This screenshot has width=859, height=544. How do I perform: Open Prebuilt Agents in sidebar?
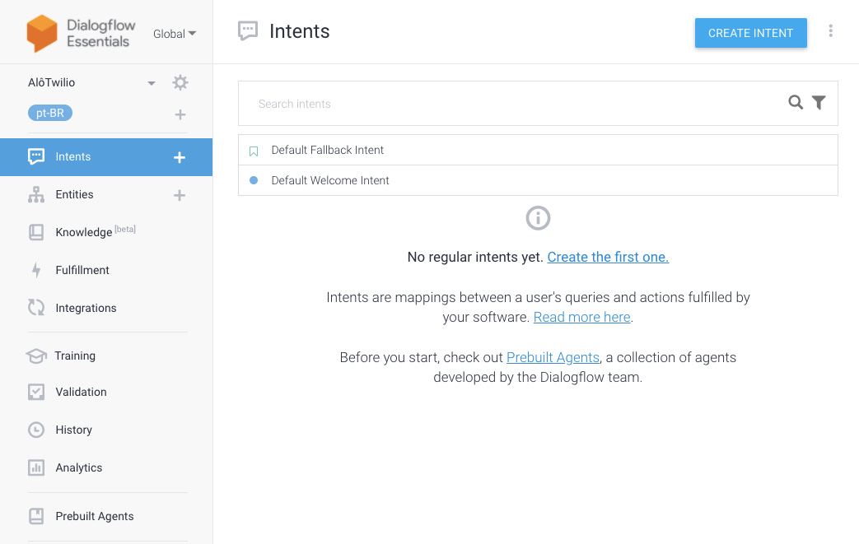94,516
